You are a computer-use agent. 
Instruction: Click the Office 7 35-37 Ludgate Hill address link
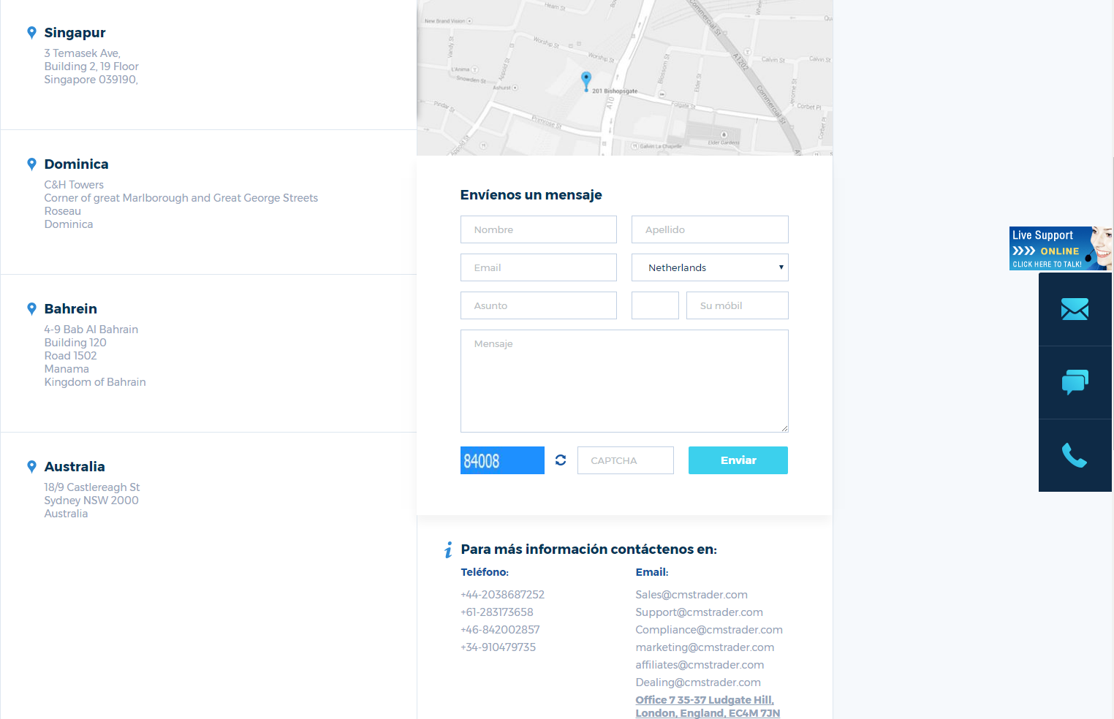click(x=708, y=707)
